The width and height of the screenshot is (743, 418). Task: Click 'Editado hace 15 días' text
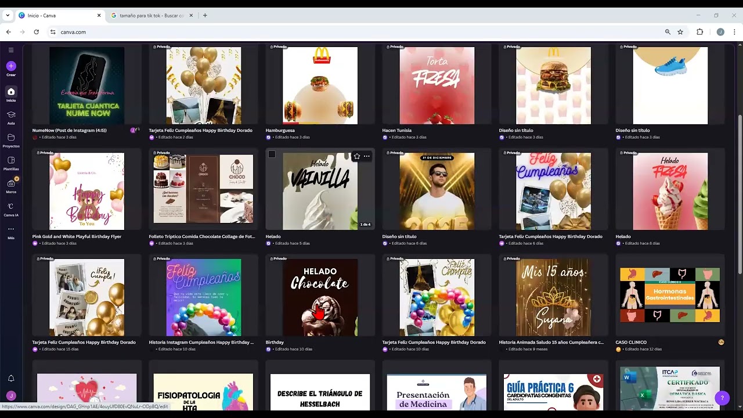pyautogui.click(x=60, y=349)
